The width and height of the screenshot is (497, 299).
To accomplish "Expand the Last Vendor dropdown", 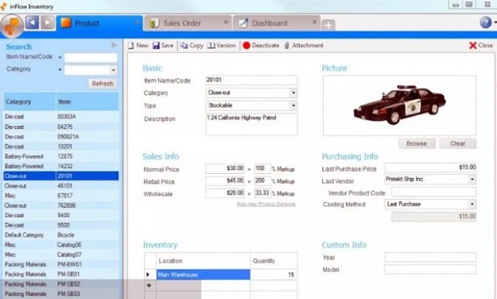I will pos(472,180).
